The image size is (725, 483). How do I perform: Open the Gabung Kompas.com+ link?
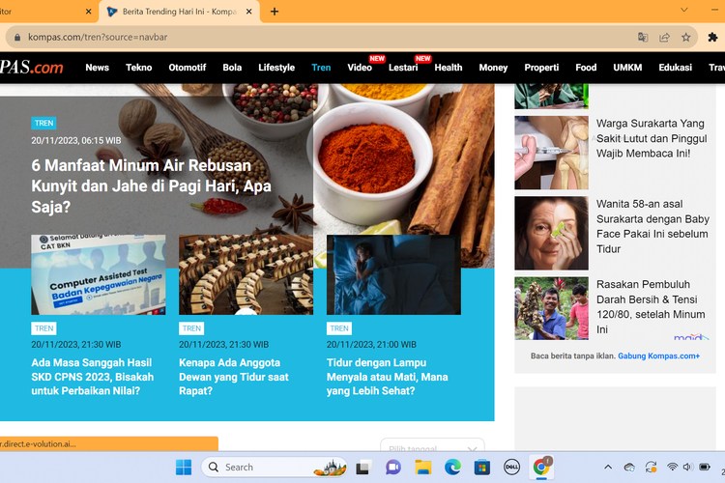[x=658, y=356]
